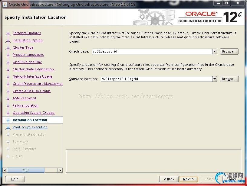Open the Software Updates step
Viewport: 247px width, 186px height.
click(x=27, y=33)
